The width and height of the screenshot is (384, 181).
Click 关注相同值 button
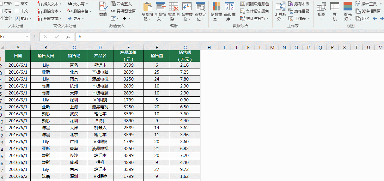(368, 11)
